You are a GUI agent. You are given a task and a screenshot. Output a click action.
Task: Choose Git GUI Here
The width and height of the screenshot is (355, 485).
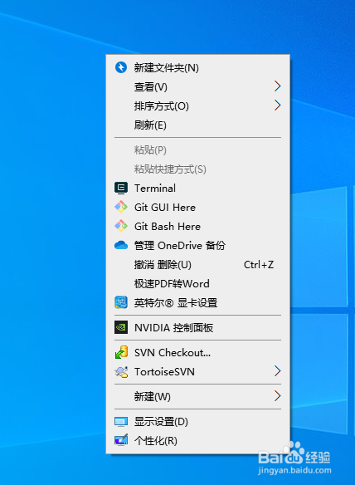click(197, 208)
